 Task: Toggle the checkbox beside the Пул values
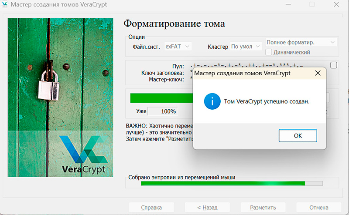334,65
